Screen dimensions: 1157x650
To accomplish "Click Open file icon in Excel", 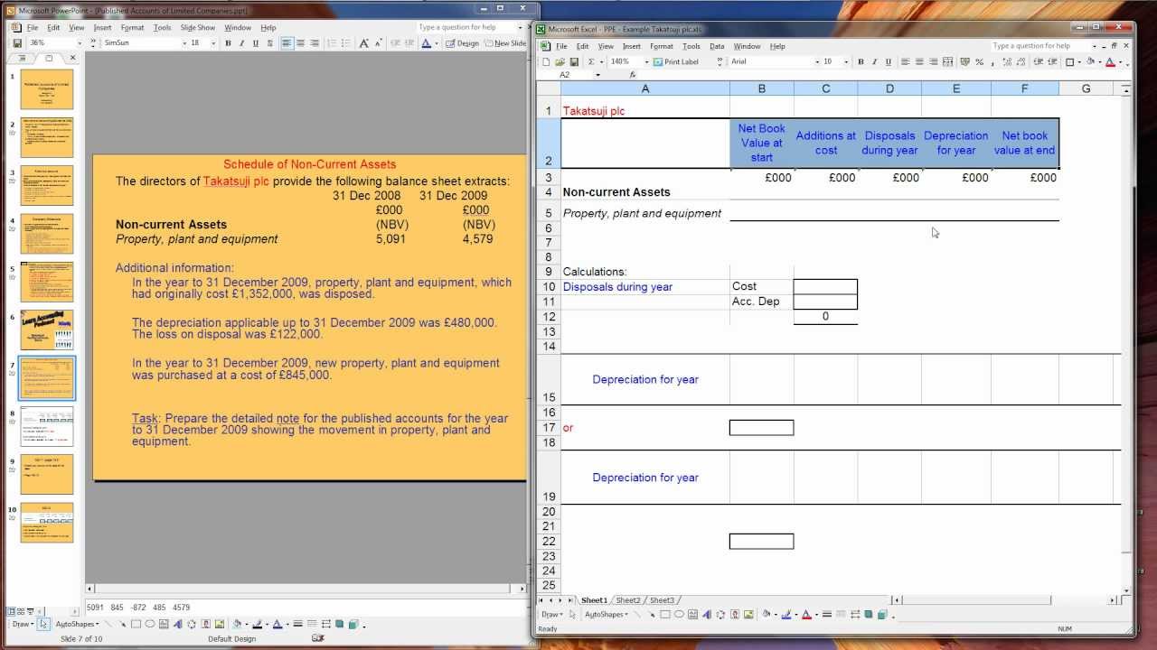I will pos(560,61).
